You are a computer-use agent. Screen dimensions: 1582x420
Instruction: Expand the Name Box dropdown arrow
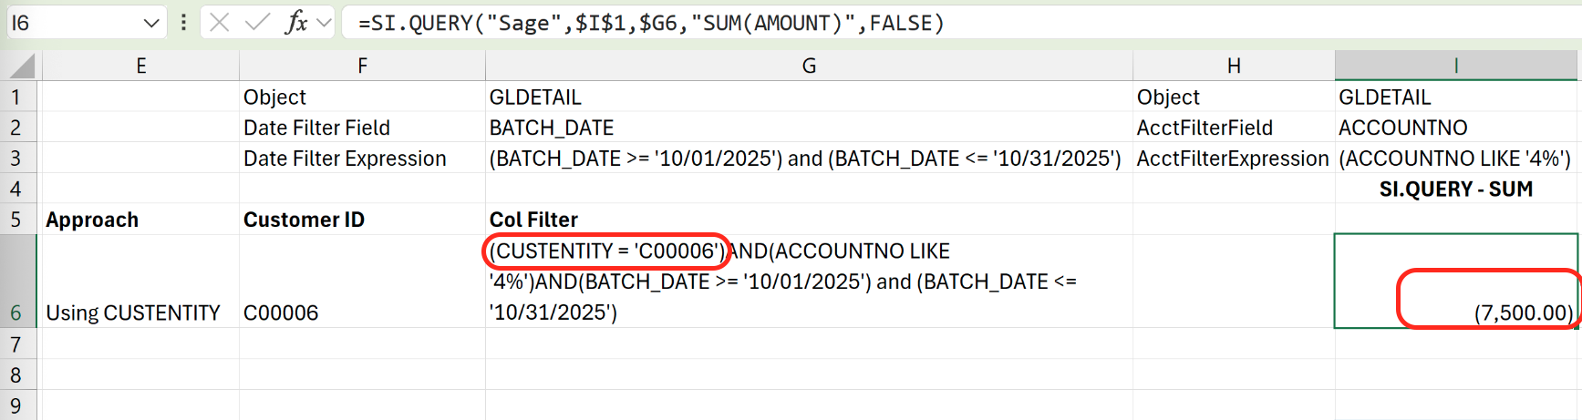(x=151, y=24)
